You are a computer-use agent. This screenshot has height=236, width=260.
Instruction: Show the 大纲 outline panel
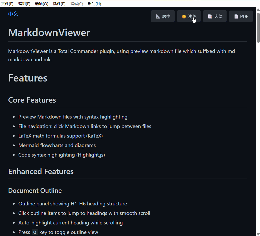pos(215,16)
